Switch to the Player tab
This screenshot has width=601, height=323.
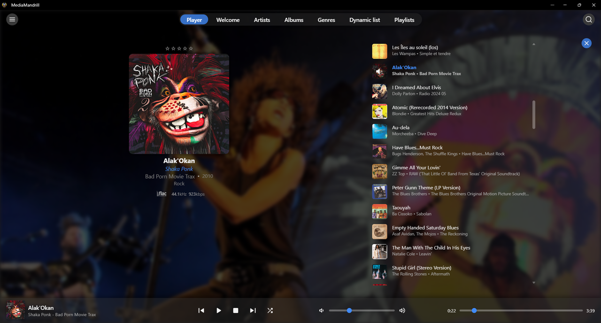194,20
